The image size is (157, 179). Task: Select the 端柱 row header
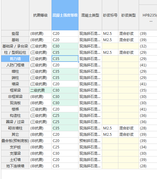click(x=15, y=77)
